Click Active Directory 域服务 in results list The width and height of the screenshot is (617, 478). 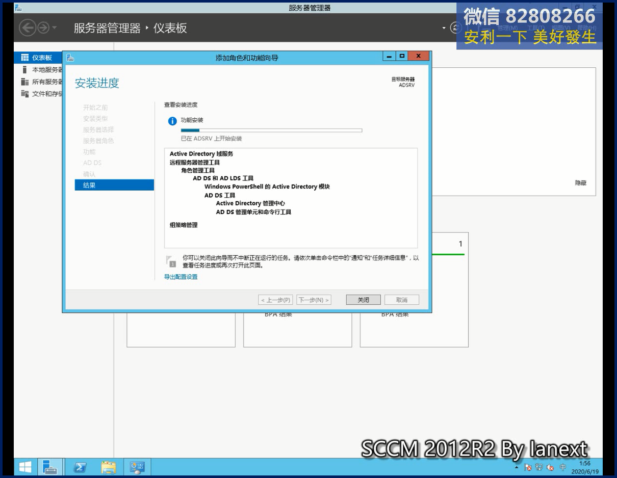[x=201, y=154]
